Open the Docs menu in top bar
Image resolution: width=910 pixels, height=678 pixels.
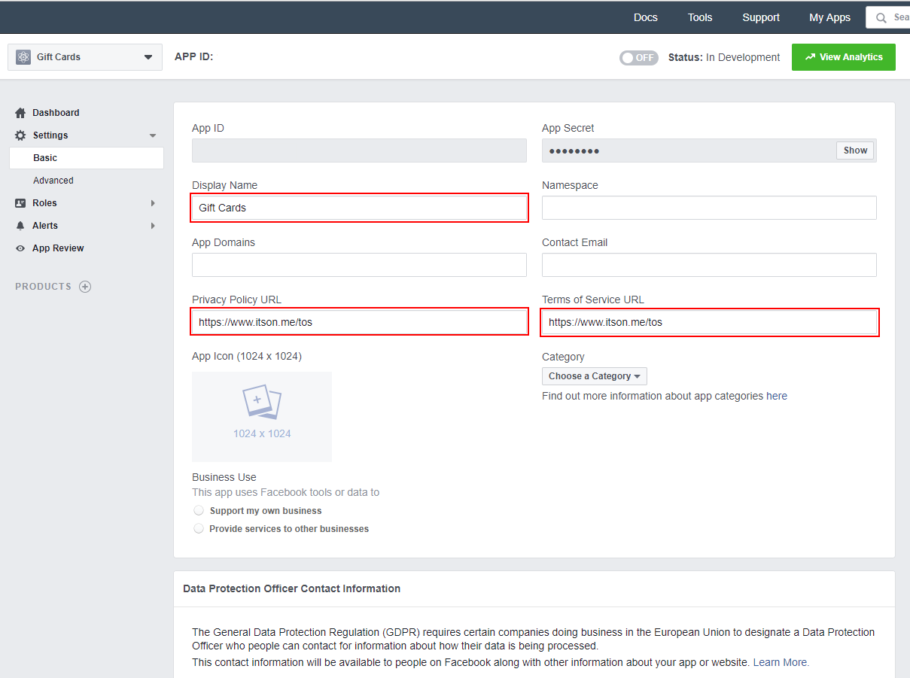[645, 17]
